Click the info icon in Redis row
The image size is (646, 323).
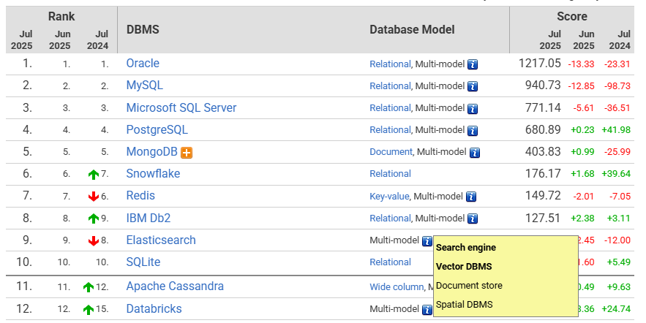[x=471, y=197]
